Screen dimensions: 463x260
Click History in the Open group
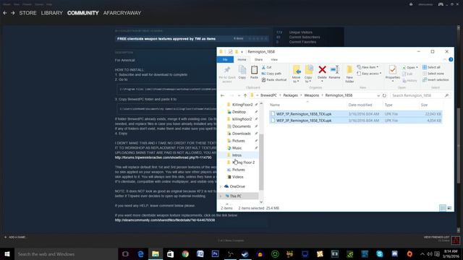(409, 80)
